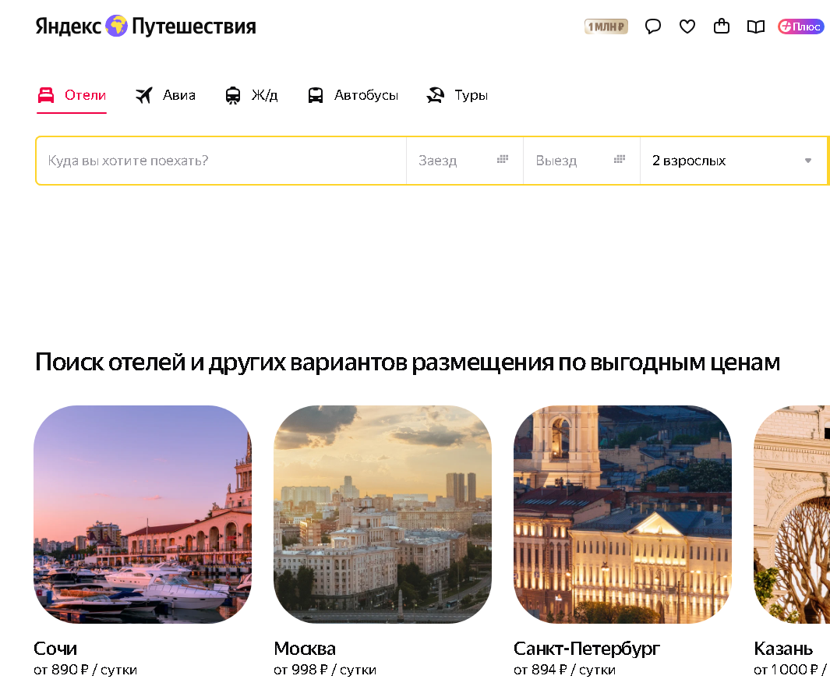Open the Москва photo card
The width and height of the screenshot is (830, 697).
click(x=382, y=515)
